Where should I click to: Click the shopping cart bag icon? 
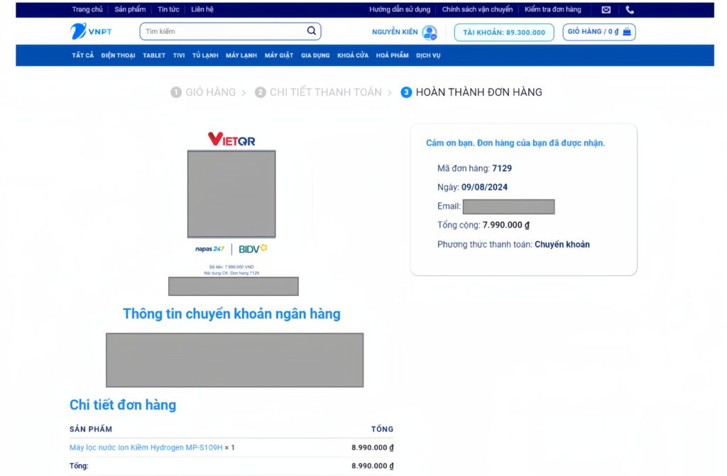628,32
